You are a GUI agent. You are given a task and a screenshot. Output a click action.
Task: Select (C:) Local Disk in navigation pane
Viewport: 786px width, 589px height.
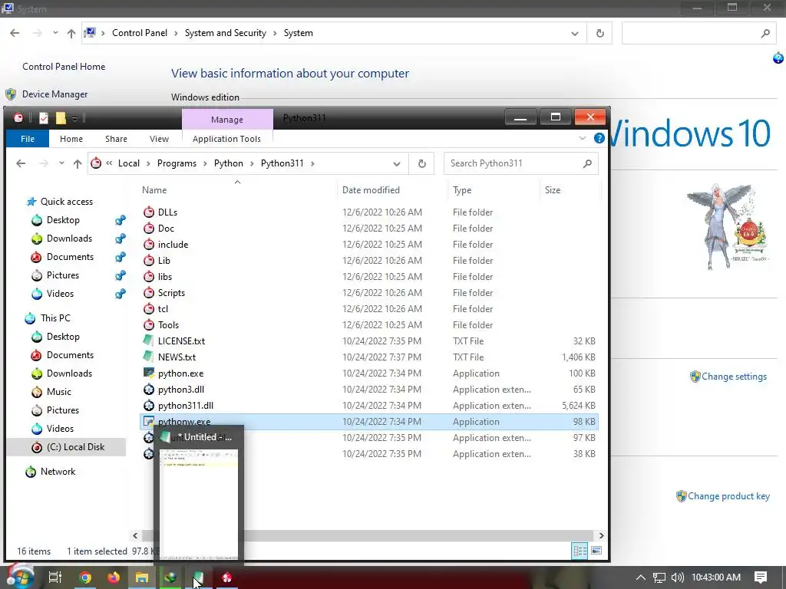tap(75, 447)
